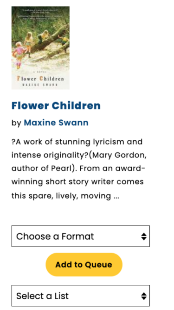This screenshot has width=174, height=310.
Task: Click the review quote at top of cover
Action: [41, 14]
